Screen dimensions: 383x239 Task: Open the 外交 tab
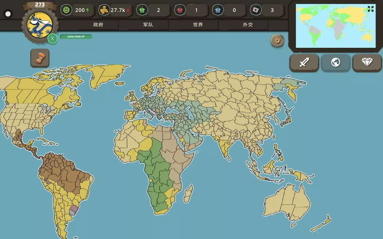(248, 25)
